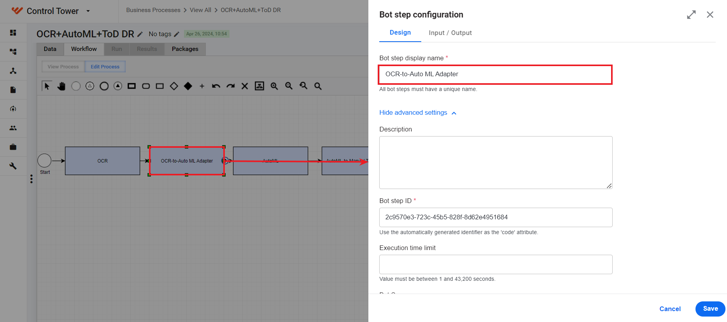
Task: Open the Packages tab
Action: point(185,49)
